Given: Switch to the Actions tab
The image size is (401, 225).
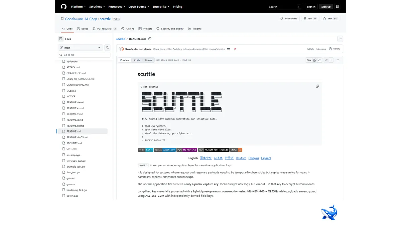Looking at the screenshot, I should coord(128,29).
